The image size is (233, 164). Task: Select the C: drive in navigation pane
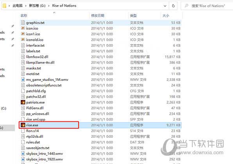pos(4,108)
